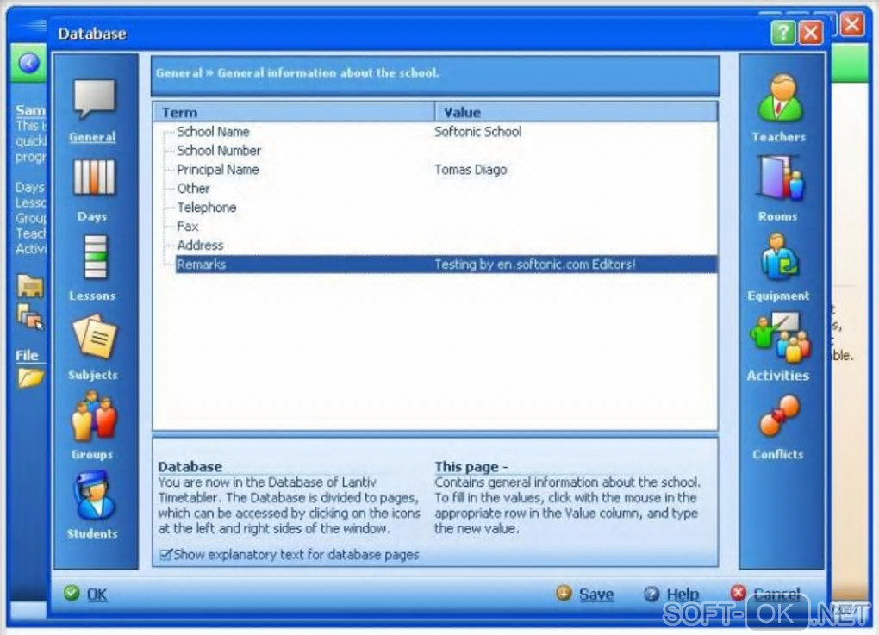Click the Students label text
This screenshot has height=635, width=879.
point(92,533)
